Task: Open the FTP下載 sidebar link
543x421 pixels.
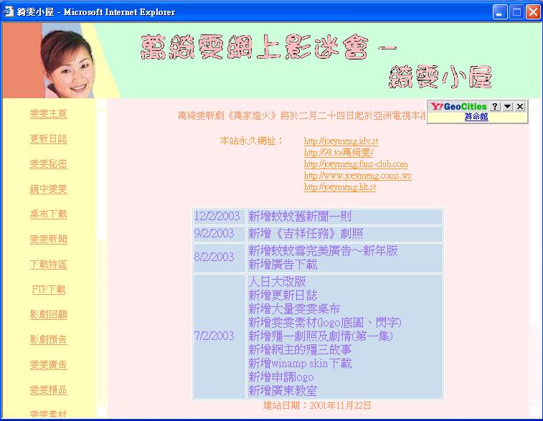Action: coord(49,290)
